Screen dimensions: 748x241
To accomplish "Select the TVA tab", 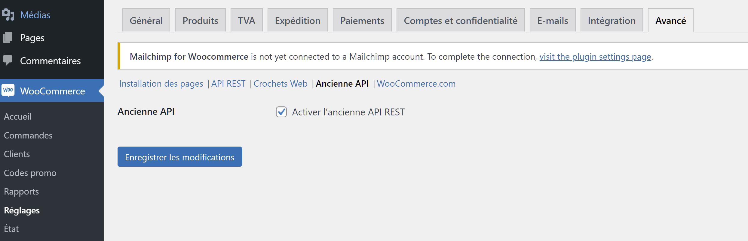I will coord(247,20).
